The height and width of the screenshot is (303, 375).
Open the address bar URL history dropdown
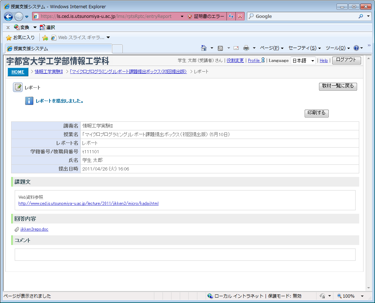pyautogui.click(x=182, y=16)
